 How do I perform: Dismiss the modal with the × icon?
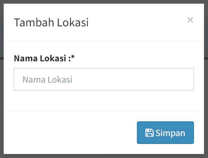click(x=190, y=20)
